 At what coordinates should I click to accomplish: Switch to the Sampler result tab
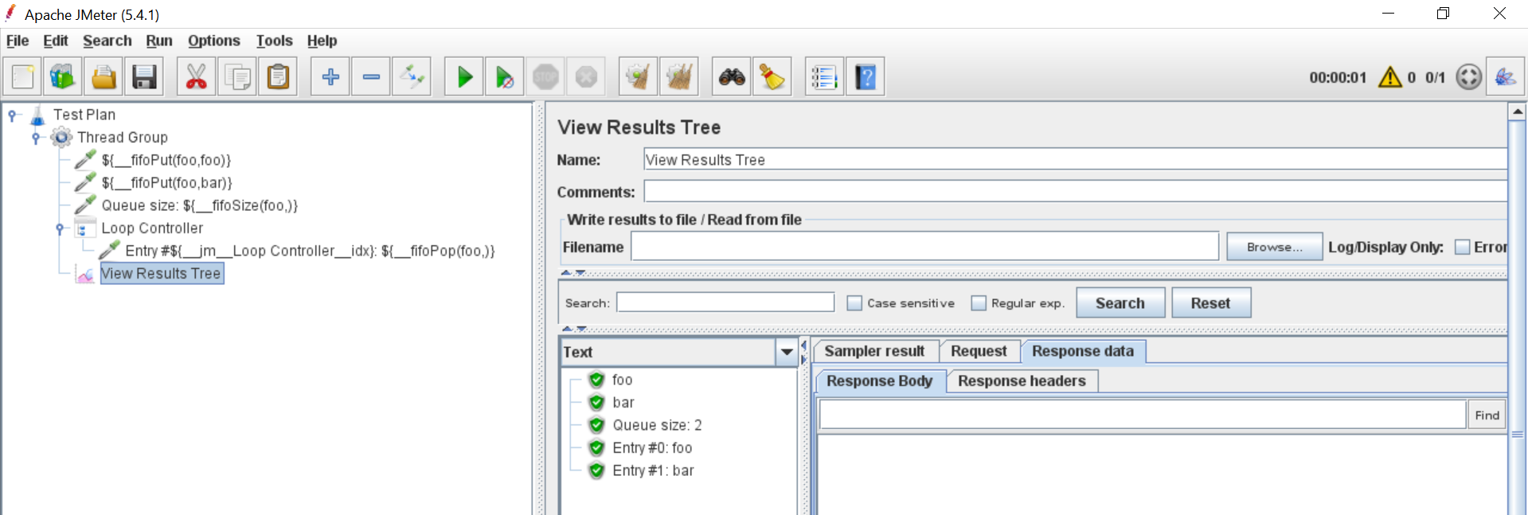[x=874, y=351]
